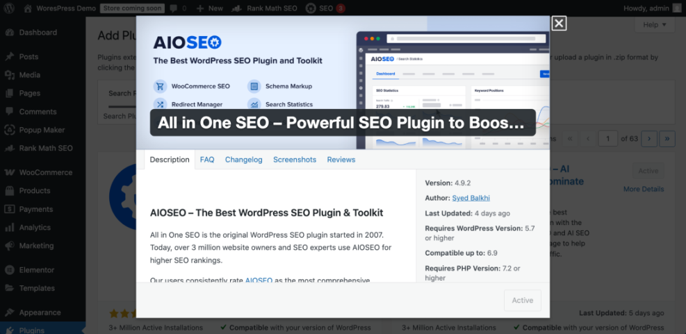The width and height of the screenshot is (686, 334).
Task: Click the current page number field
Action: click(x=607, y=139)
